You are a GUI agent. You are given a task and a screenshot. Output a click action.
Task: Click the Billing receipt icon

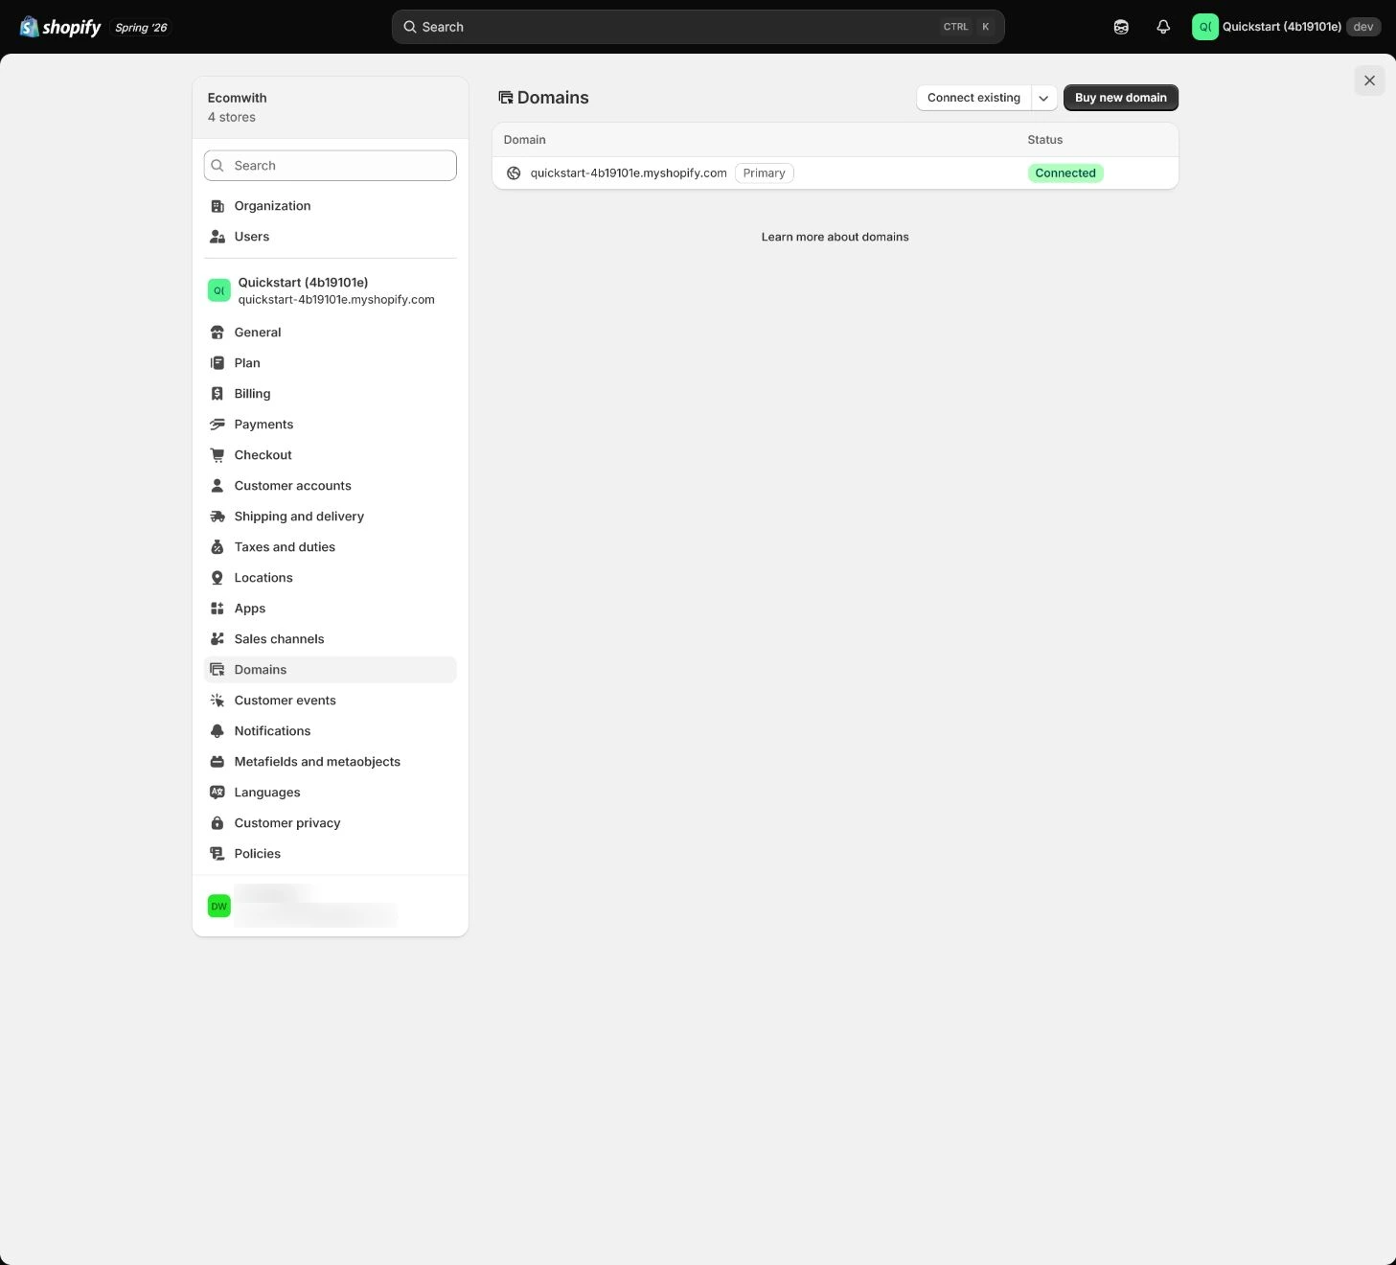[x=217, y=394]
